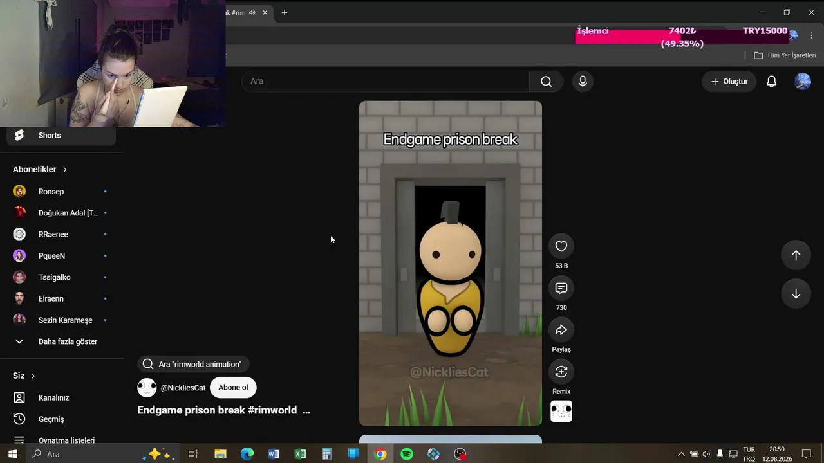
Task: Open the sound source thumbnail below Remix
Action: (561, 411)
